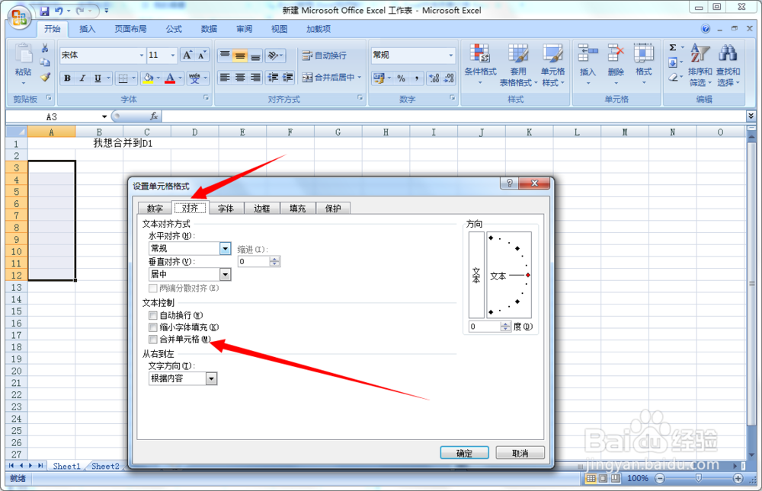This screenshot has height=491, width=762.
Task: Apply cell borders icon
Action: pos(123,78)
